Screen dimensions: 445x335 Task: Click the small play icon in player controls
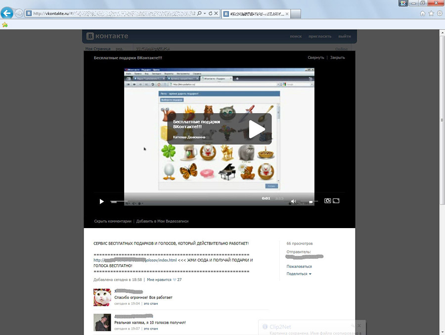101,201
